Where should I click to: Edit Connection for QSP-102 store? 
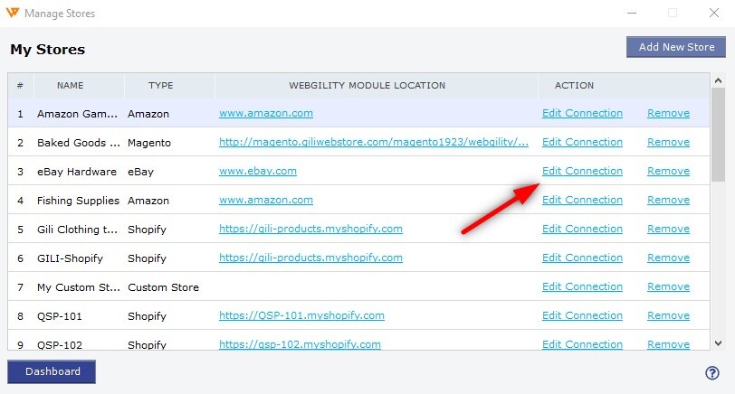(x=582, y=344)
